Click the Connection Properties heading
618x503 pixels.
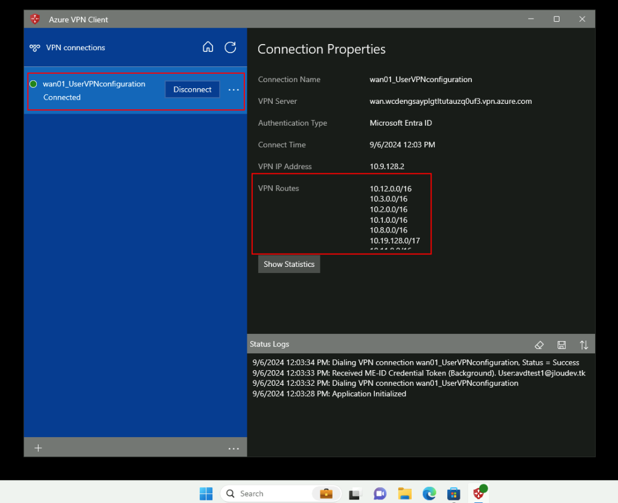321,50
